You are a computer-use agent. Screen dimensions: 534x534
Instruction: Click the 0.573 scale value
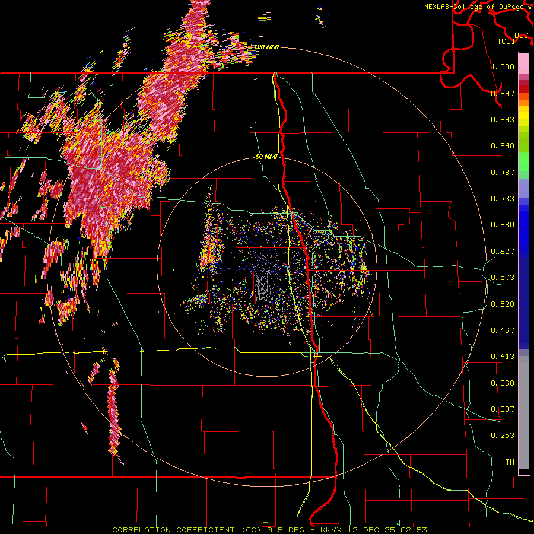click(503, 278)
